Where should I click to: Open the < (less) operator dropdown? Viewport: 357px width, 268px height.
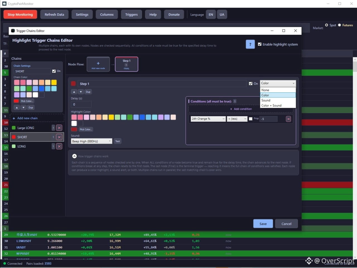pos(237,119)
